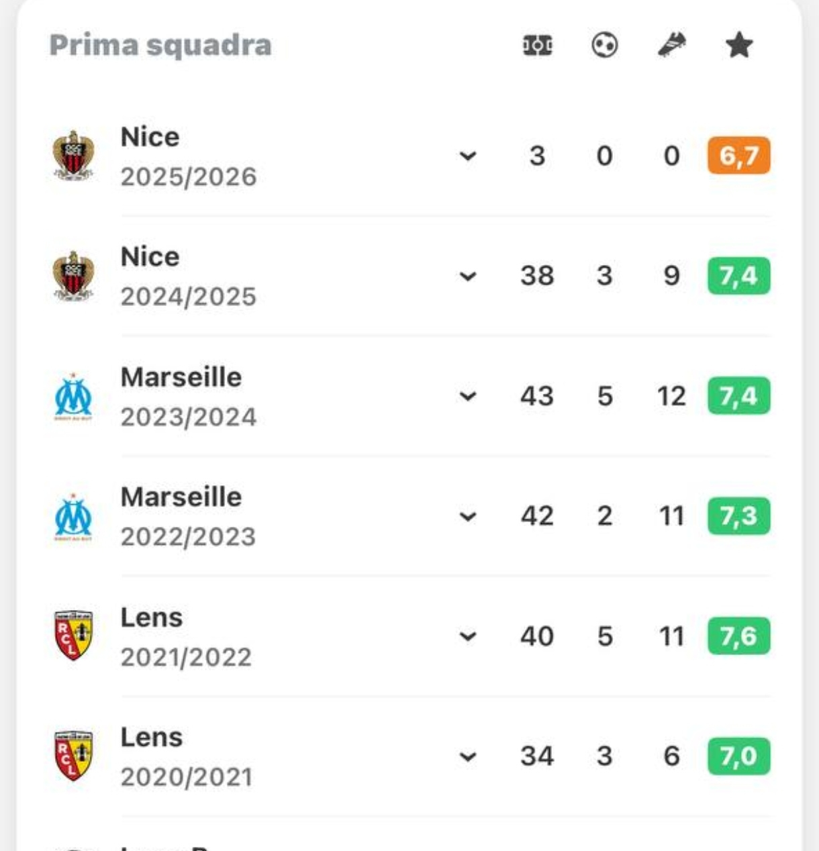819x851 pixels.
Task: Click the orange 6,7 rating badge
Action: point(739,156)
